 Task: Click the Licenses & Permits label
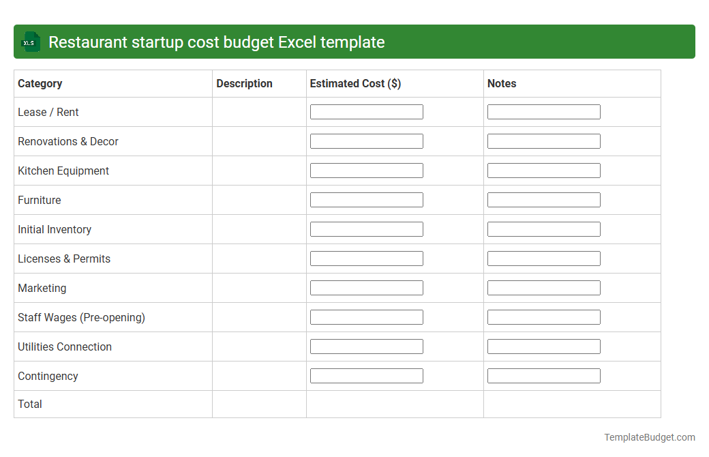(63, 259)
